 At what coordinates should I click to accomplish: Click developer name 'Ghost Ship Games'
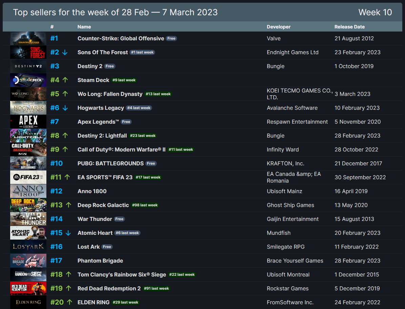point(290,205)
